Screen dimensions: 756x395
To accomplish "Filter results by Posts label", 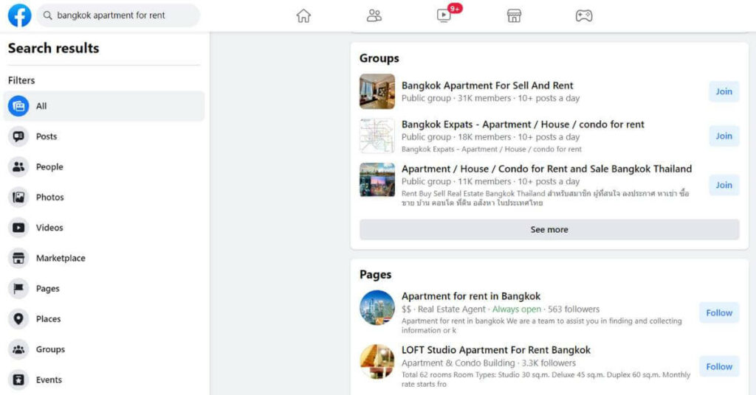I will point(47,136).
